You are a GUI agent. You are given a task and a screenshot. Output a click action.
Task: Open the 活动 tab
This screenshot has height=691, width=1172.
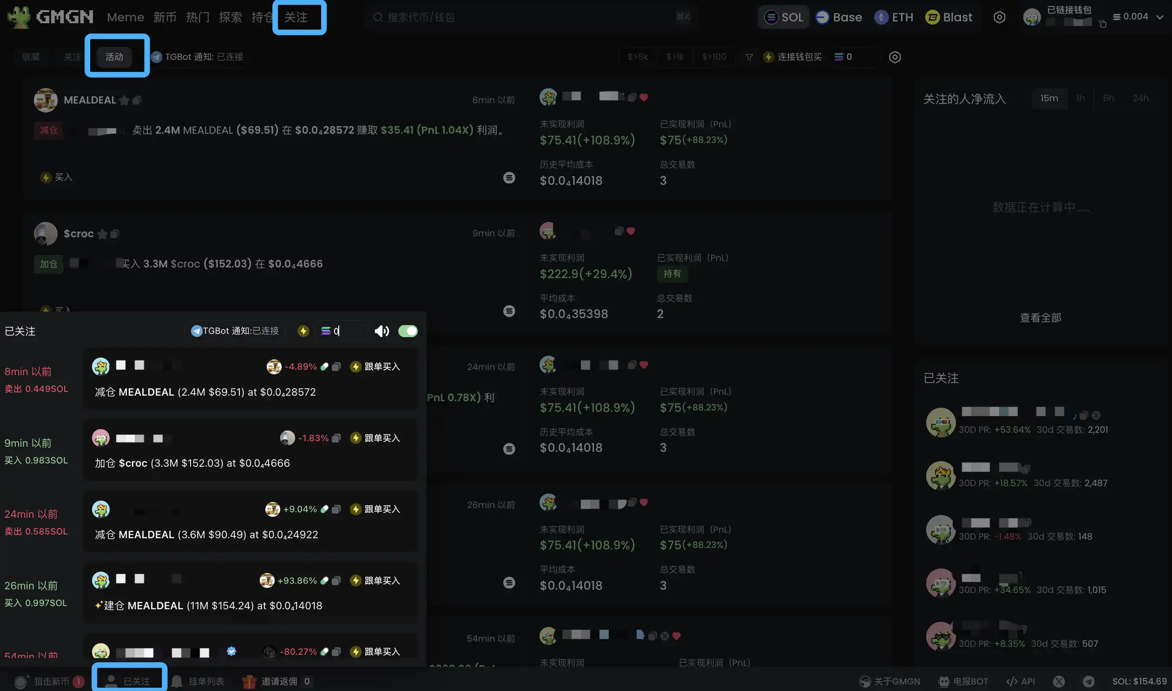(x=114, y=57)
